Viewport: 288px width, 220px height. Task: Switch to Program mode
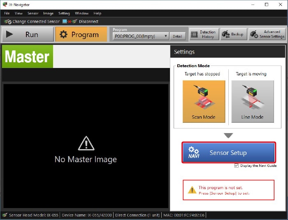(x=81, y=35)
